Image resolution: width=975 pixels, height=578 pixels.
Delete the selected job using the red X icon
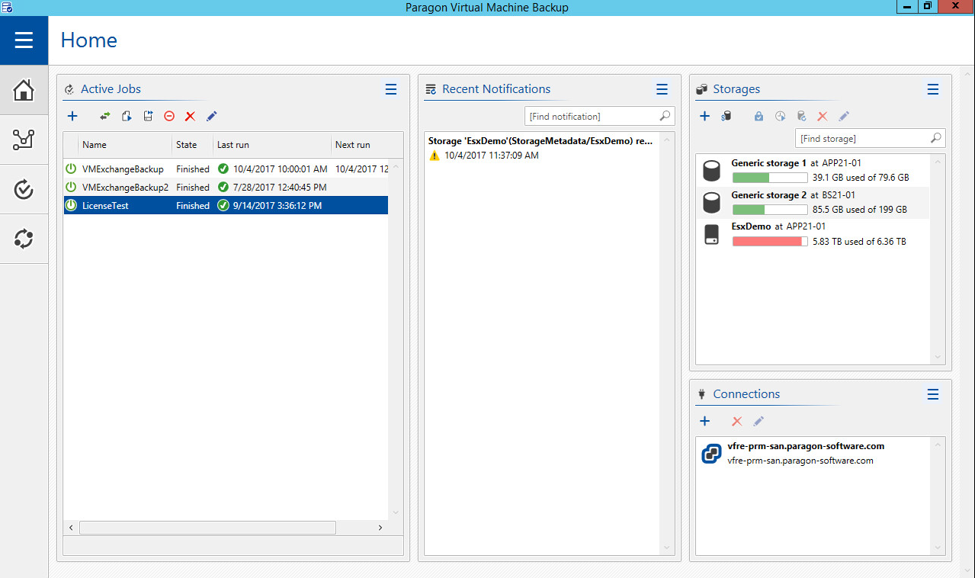[x=190, y=116]
